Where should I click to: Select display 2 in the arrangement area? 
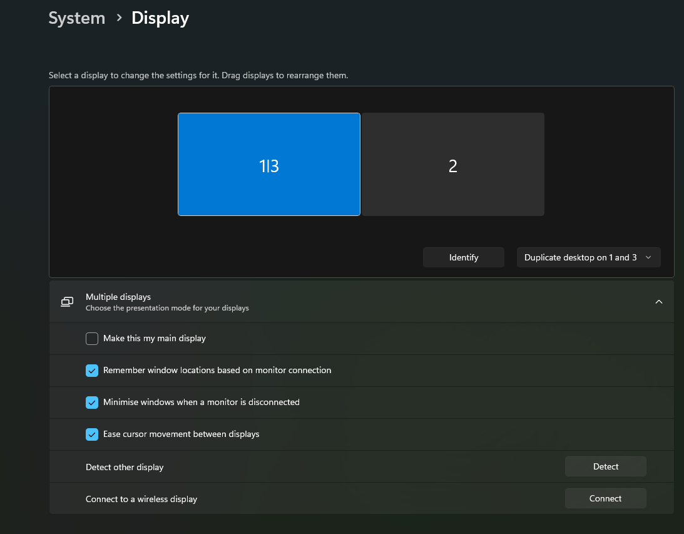(453, 164)
